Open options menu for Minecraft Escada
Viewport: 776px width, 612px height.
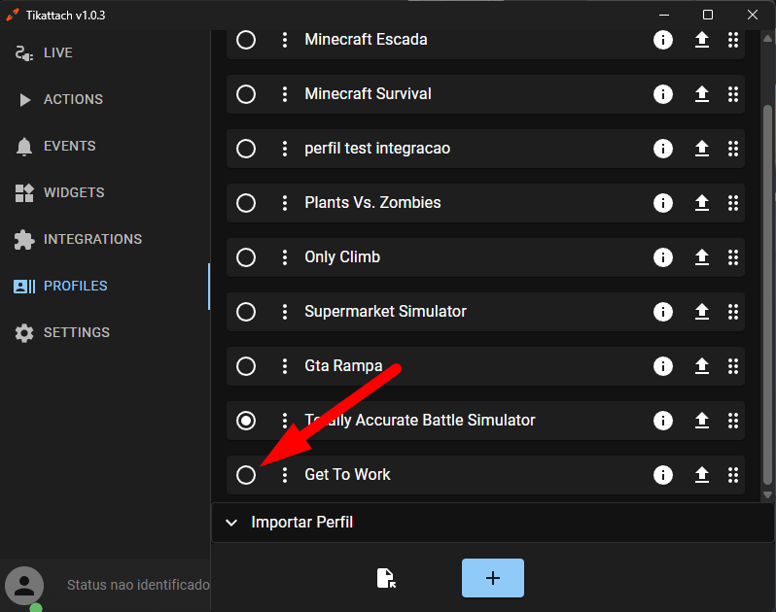pyautogui.click(x=285, y=40)
